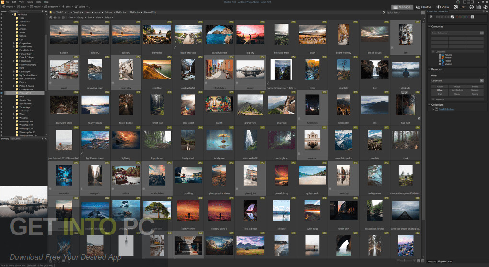Click the Places category icon
The height and width of the screenshot is (267, 489).
(443, 61)
